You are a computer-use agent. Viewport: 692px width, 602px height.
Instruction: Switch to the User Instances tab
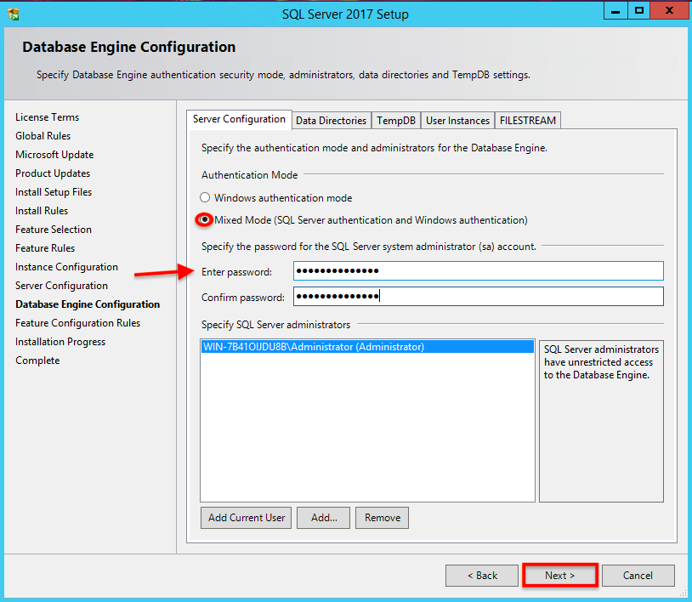[x=457, y=121]
